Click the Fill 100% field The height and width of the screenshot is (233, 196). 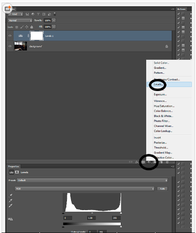point(48,27)
